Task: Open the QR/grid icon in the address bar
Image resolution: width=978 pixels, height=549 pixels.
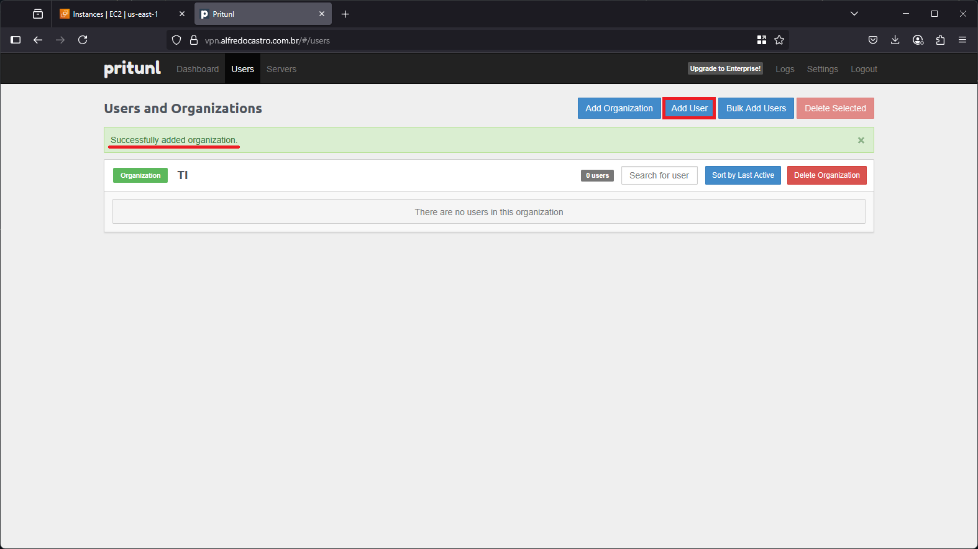Action: tap(762, 40)
